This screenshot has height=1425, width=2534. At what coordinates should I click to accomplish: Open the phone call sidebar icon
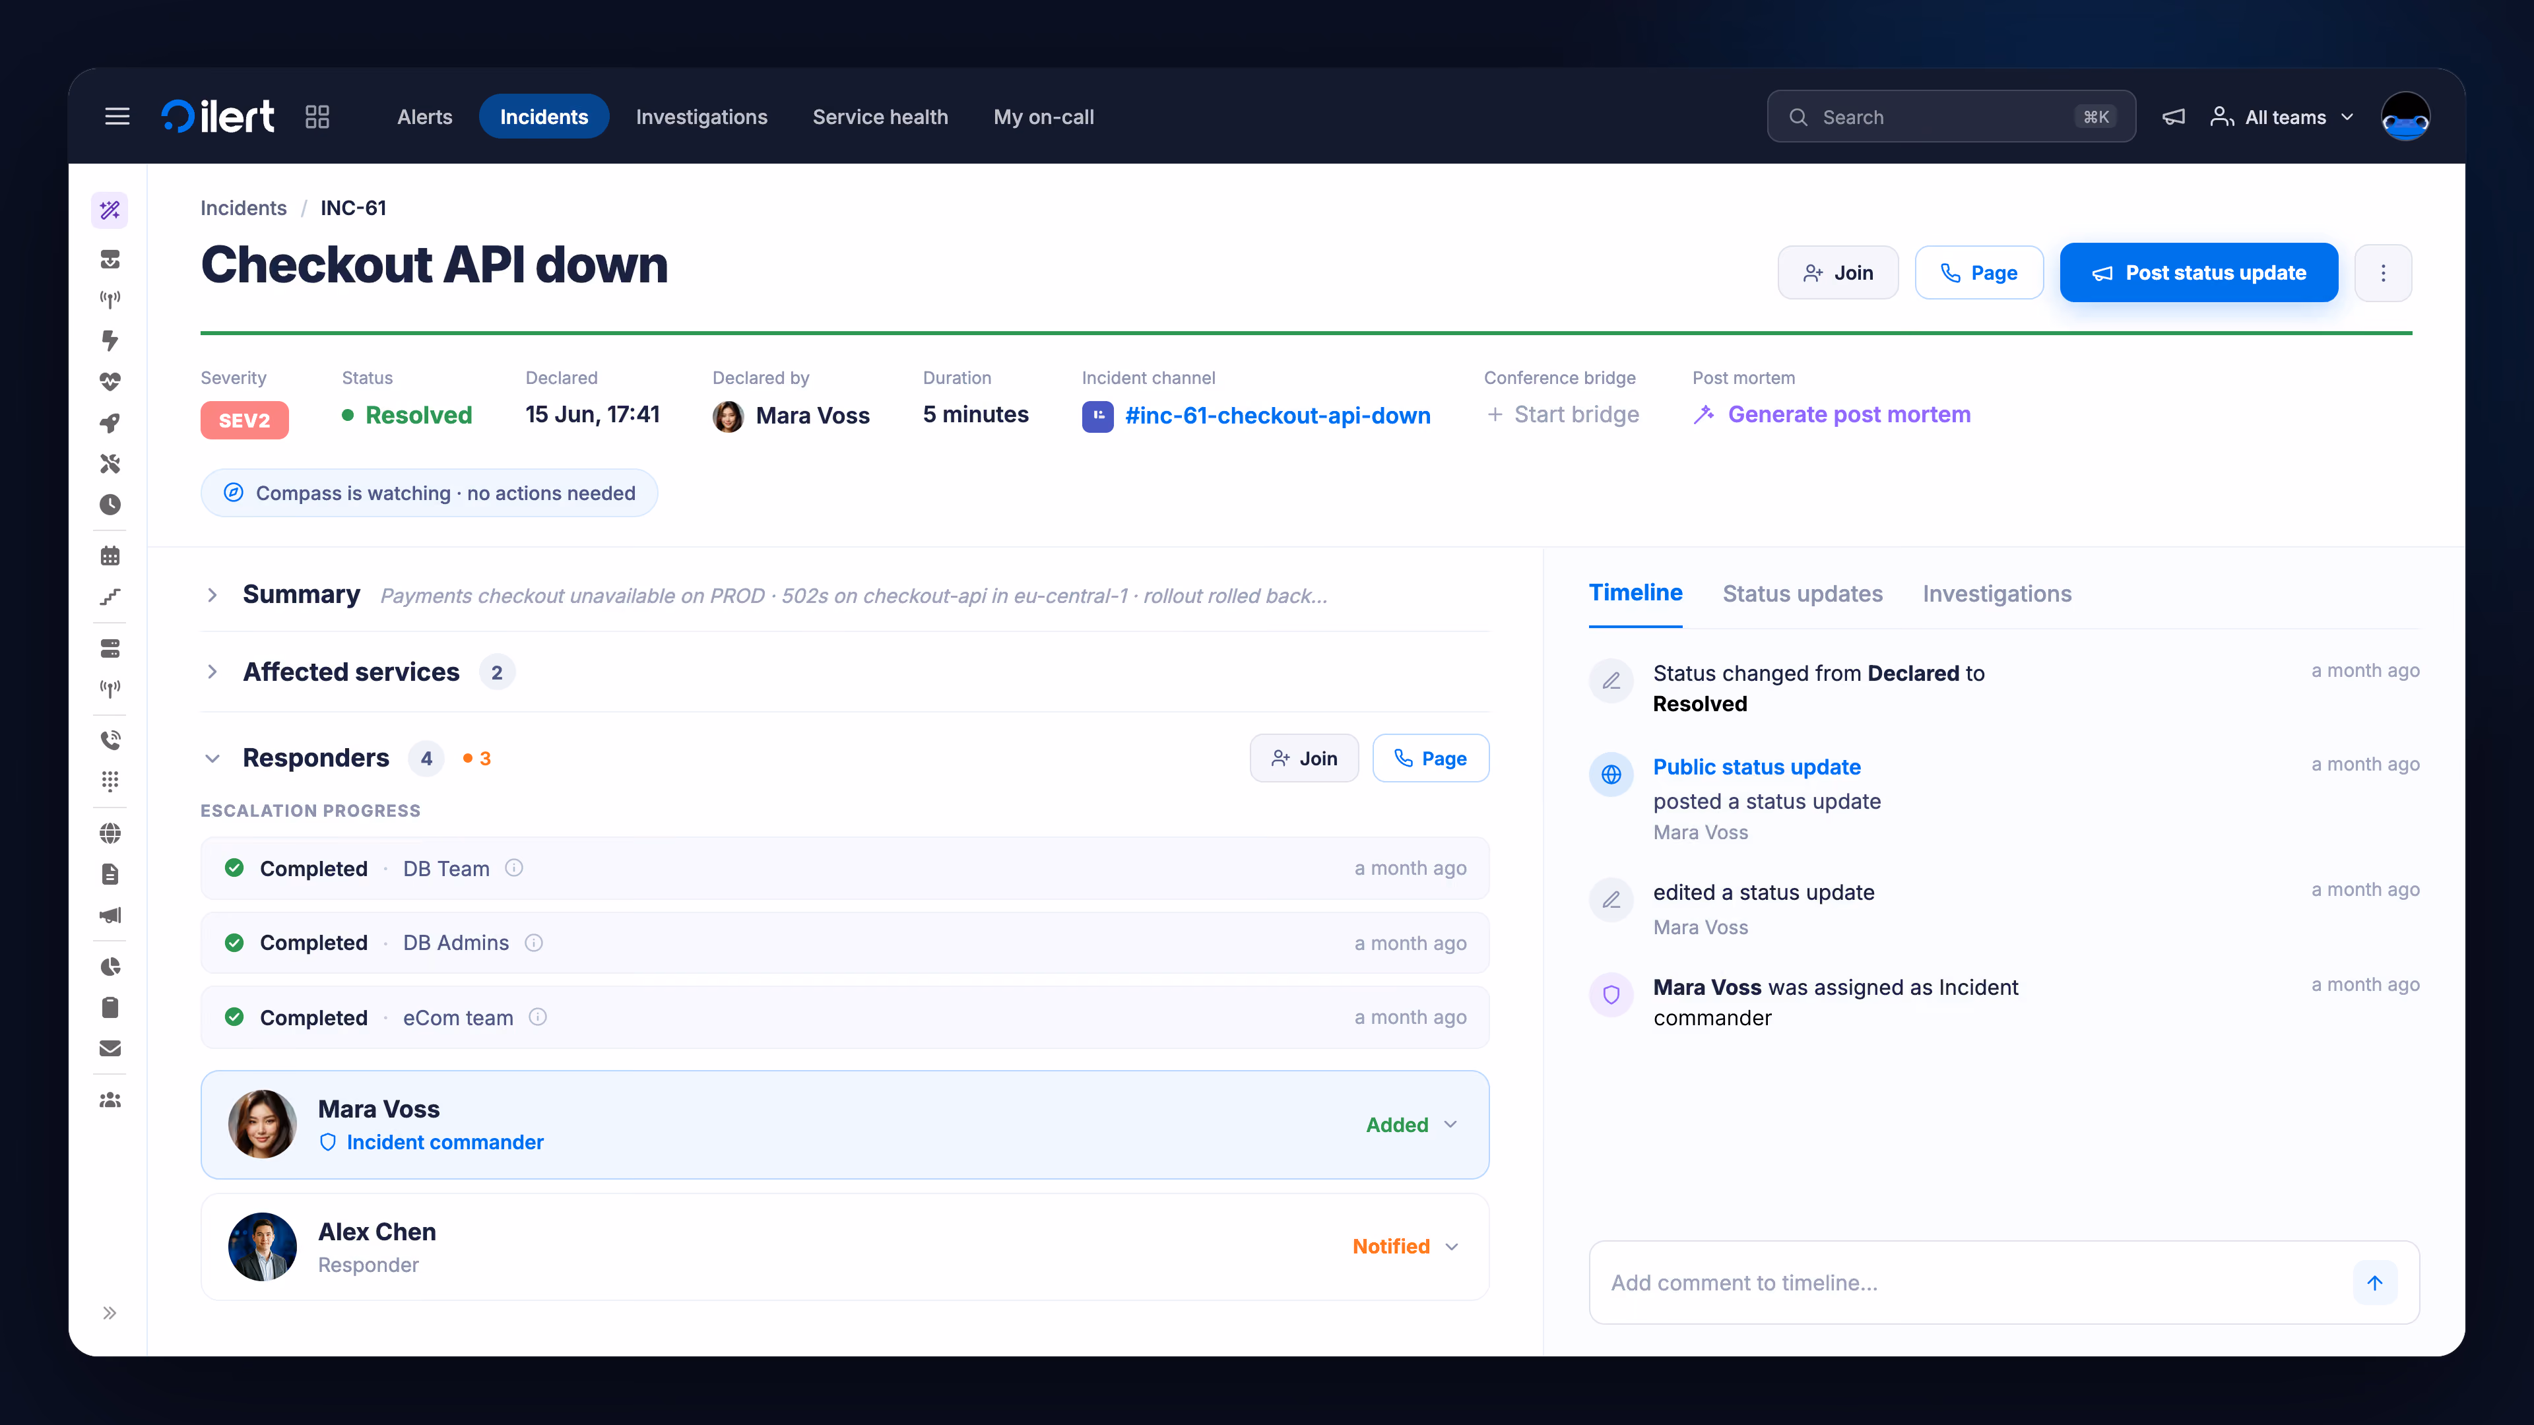point(110,740)
